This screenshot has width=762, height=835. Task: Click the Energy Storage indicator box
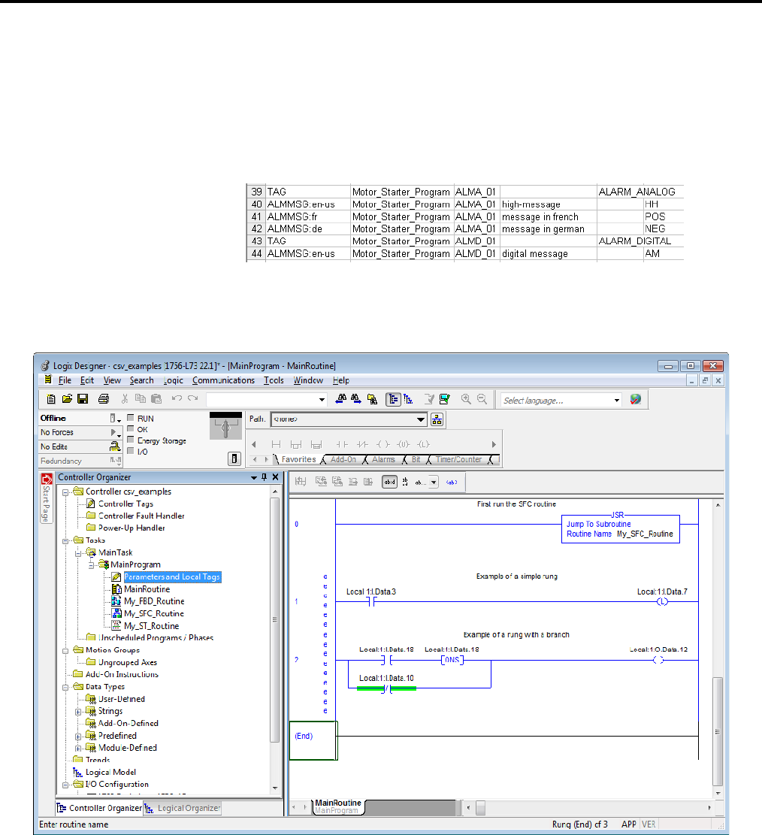pyautogui.click(x=131, y=440)
